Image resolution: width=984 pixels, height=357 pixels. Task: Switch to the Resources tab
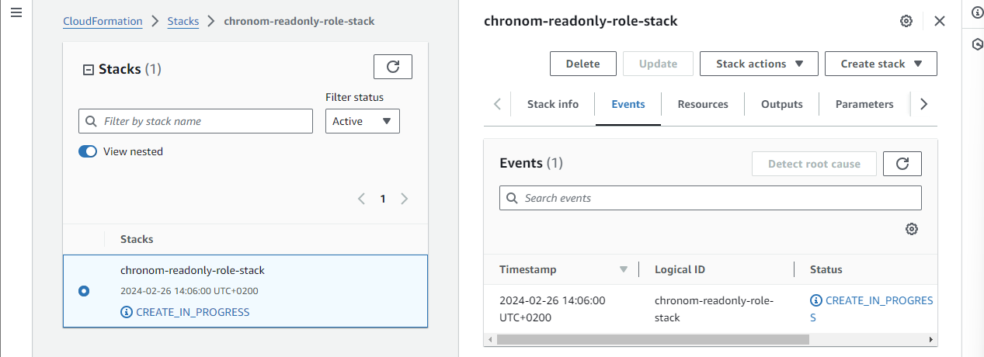pos(703,104)
